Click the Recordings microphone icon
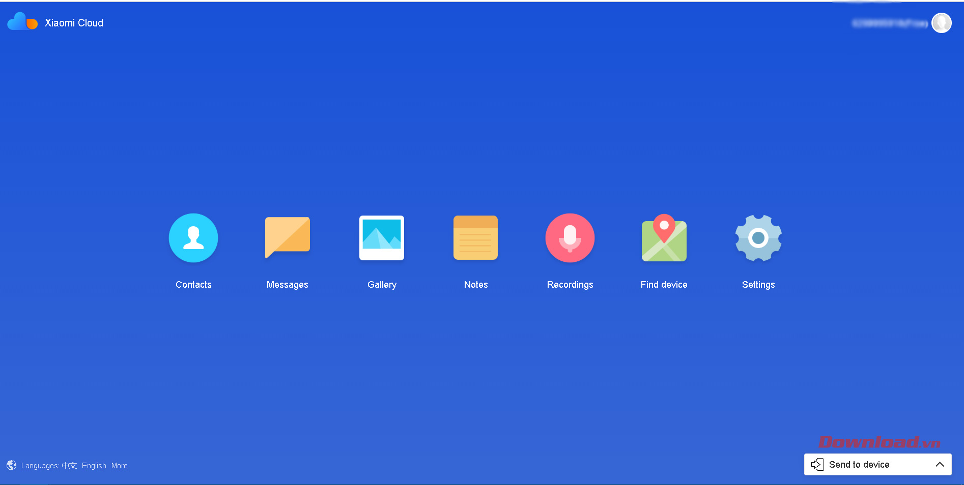 tap(570, 238)
